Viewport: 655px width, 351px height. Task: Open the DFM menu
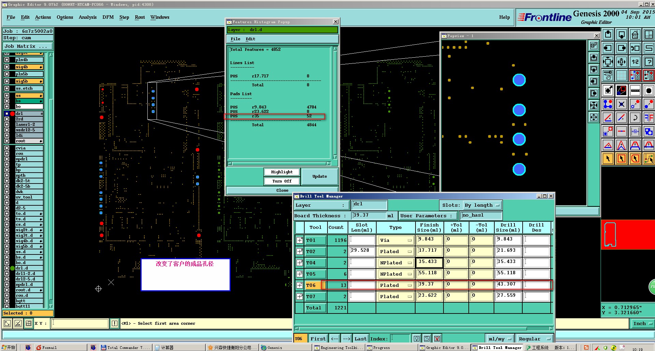click(x=108, y=17)
